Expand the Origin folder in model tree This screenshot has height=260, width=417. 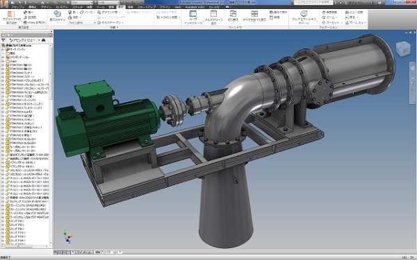[x=3, y=61]
